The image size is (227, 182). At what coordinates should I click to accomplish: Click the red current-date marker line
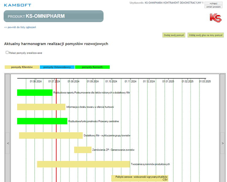[56, 130]
